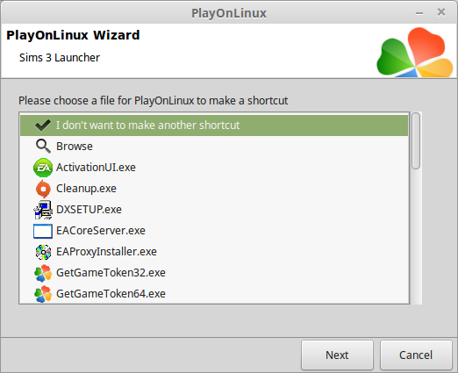Select GetGameToken64.exe entry
Screen dimensions: 458x373
point(214,293)
